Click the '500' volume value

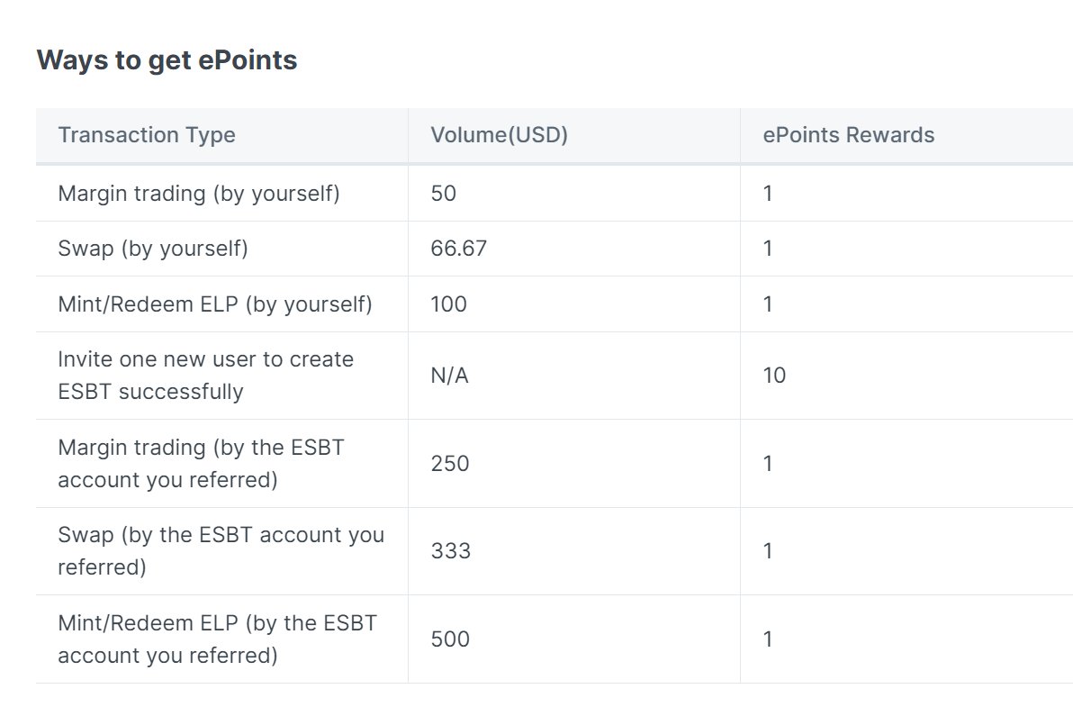450,639
